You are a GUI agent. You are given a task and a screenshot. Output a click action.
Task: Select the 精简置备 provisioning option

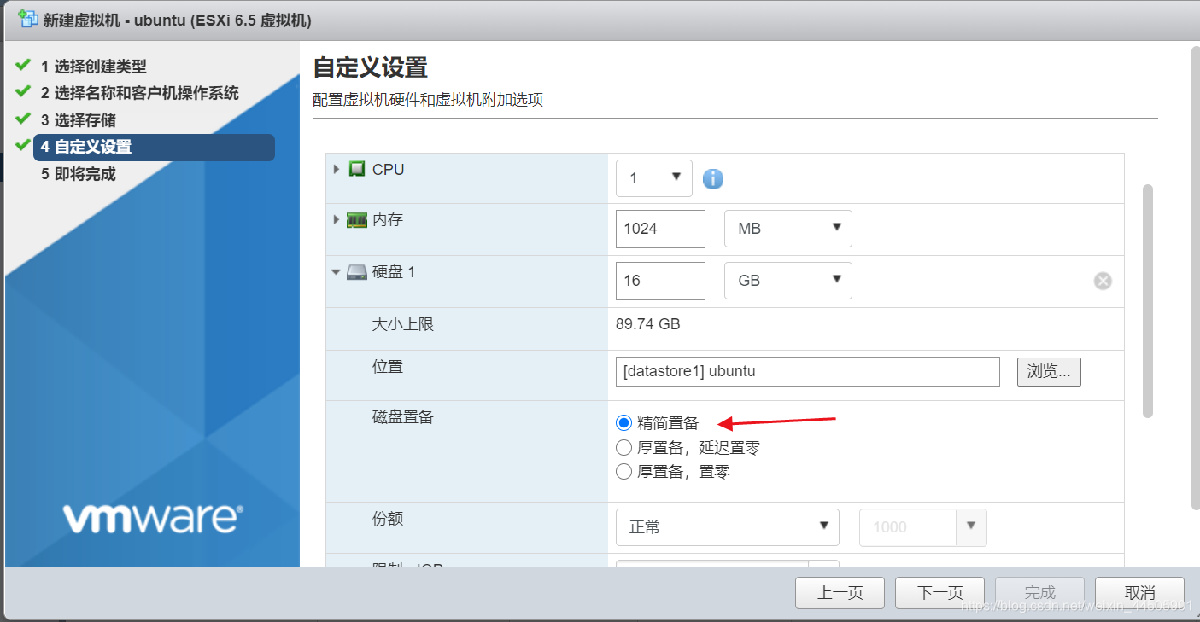623,421
